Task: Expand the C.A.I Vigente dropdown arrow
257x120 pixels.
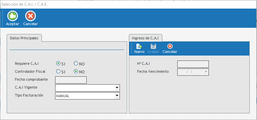Action: [117, 88]
